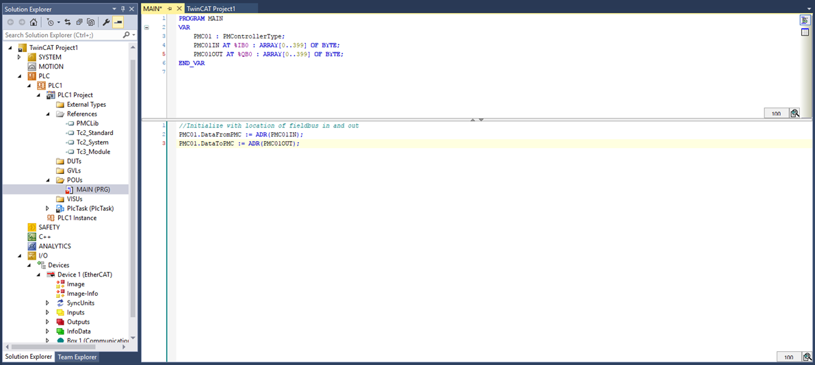Click the Search Solution Explorer field

tap(62, 35)
